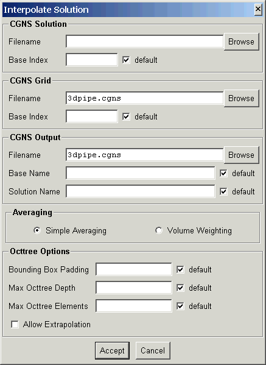Uncheck default for Solution Name
The height and width of the screenshot is (365, 266).
tap(223, 191)
